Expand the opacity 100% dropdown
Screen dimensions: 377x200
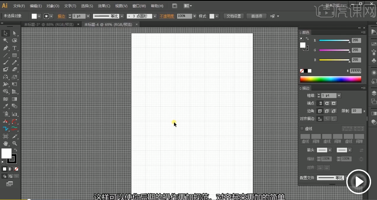194,16
